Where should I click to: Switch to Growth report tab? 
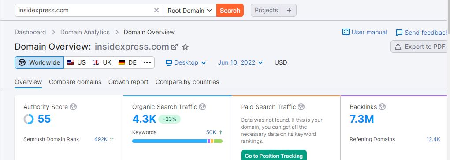[x=128, y=82]
